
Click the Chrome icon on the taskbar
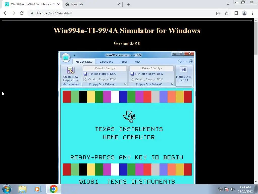53,189
